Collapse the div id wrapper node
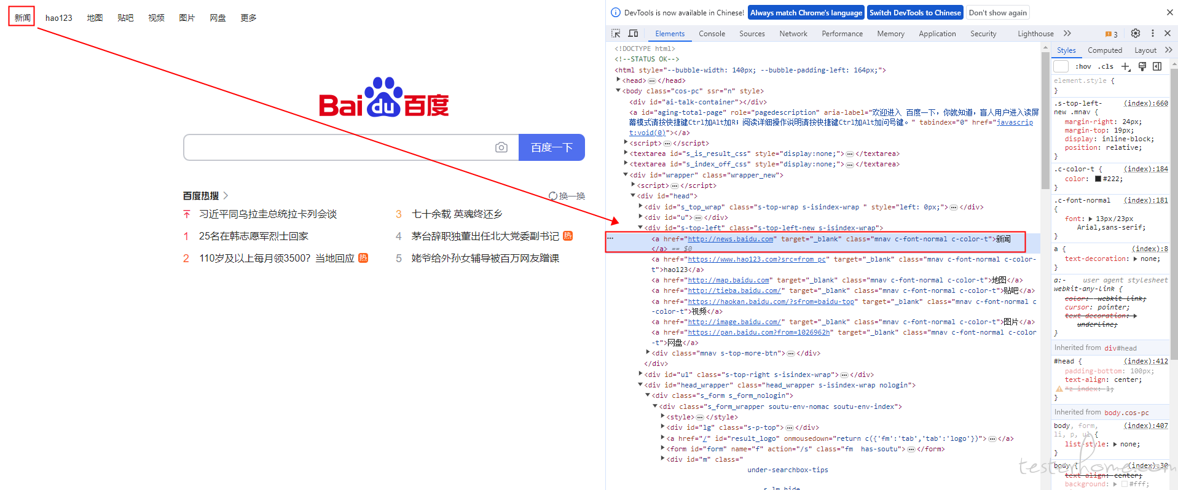 626,174
